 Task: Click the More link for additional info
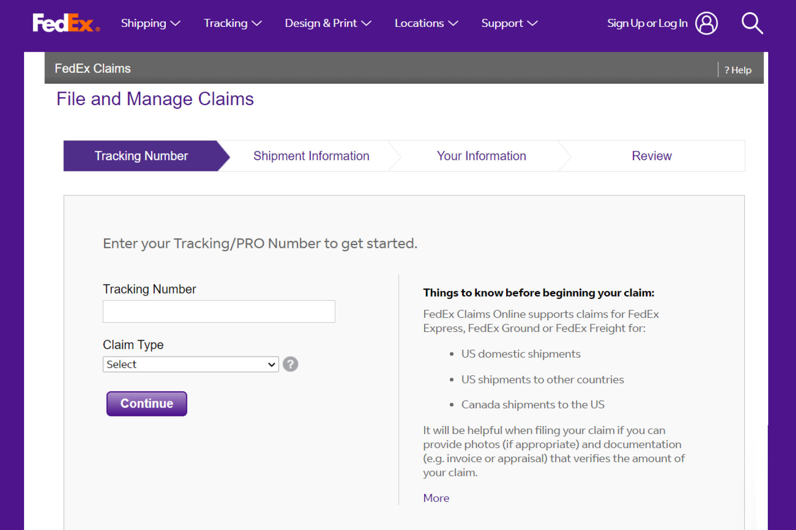click(437, 497)
